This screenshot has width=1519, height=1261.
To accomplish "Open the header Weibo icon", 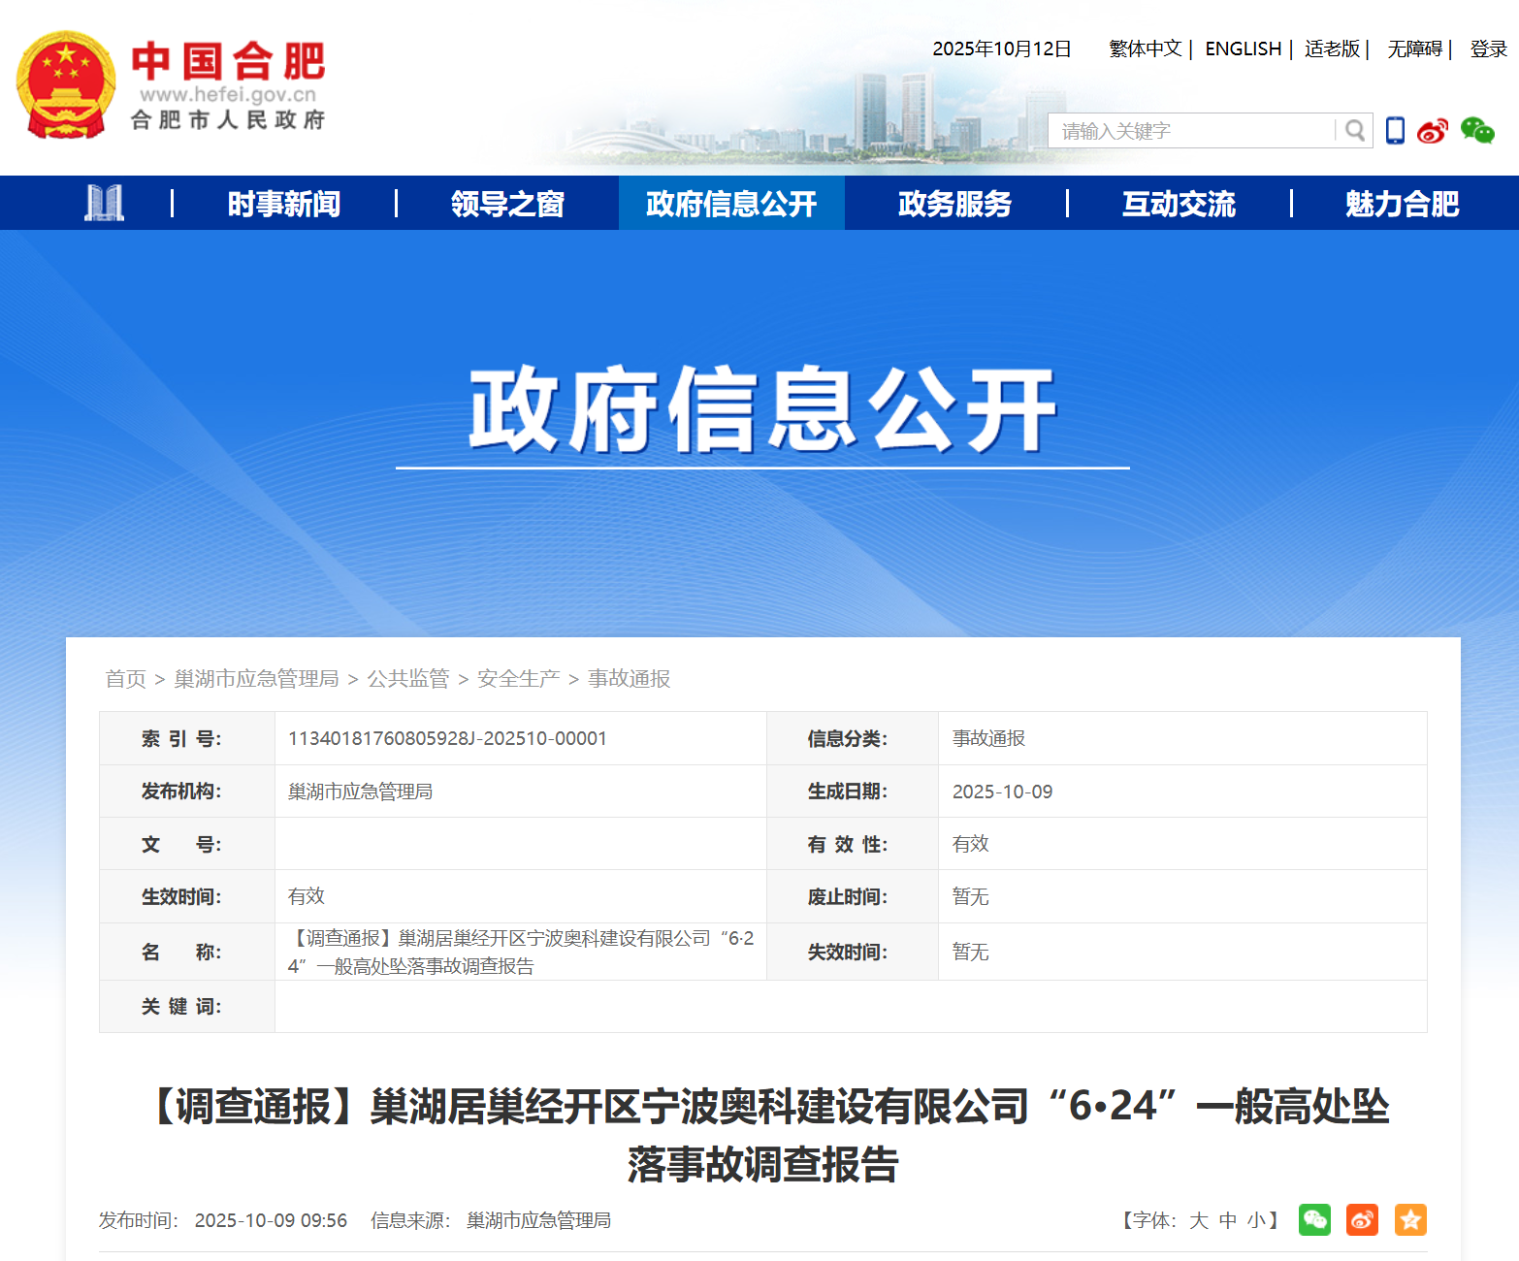I will pyautogui.click(x=1433, y=130).
